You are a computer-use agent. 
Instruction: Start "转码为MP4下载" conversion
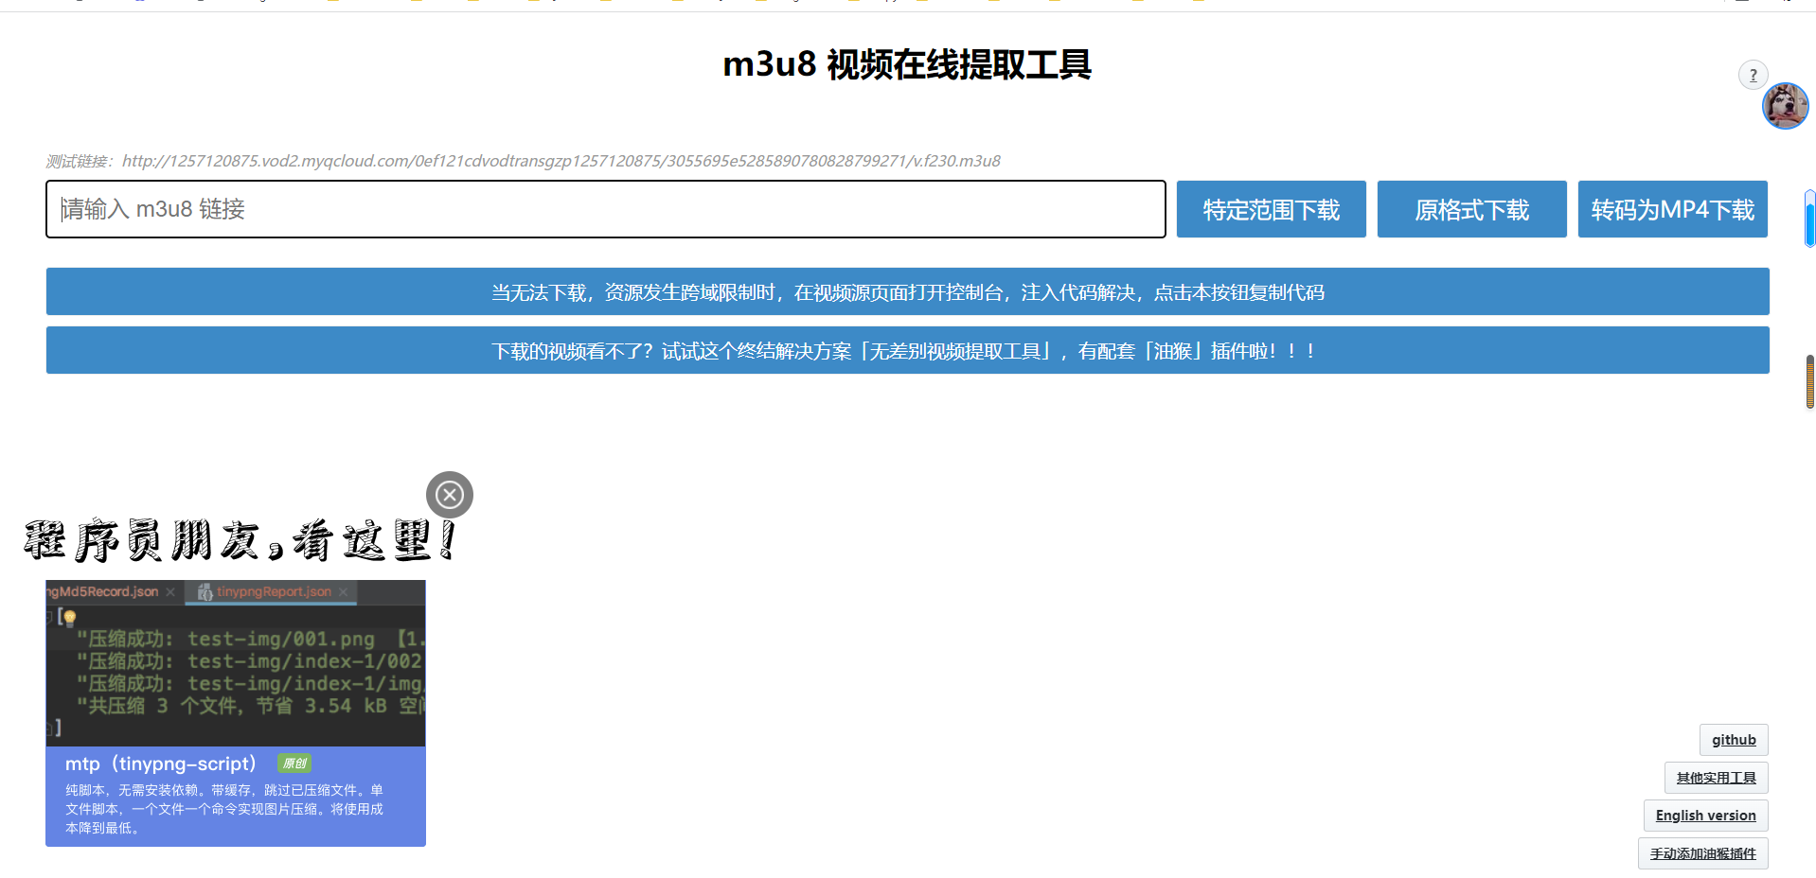1672,209
